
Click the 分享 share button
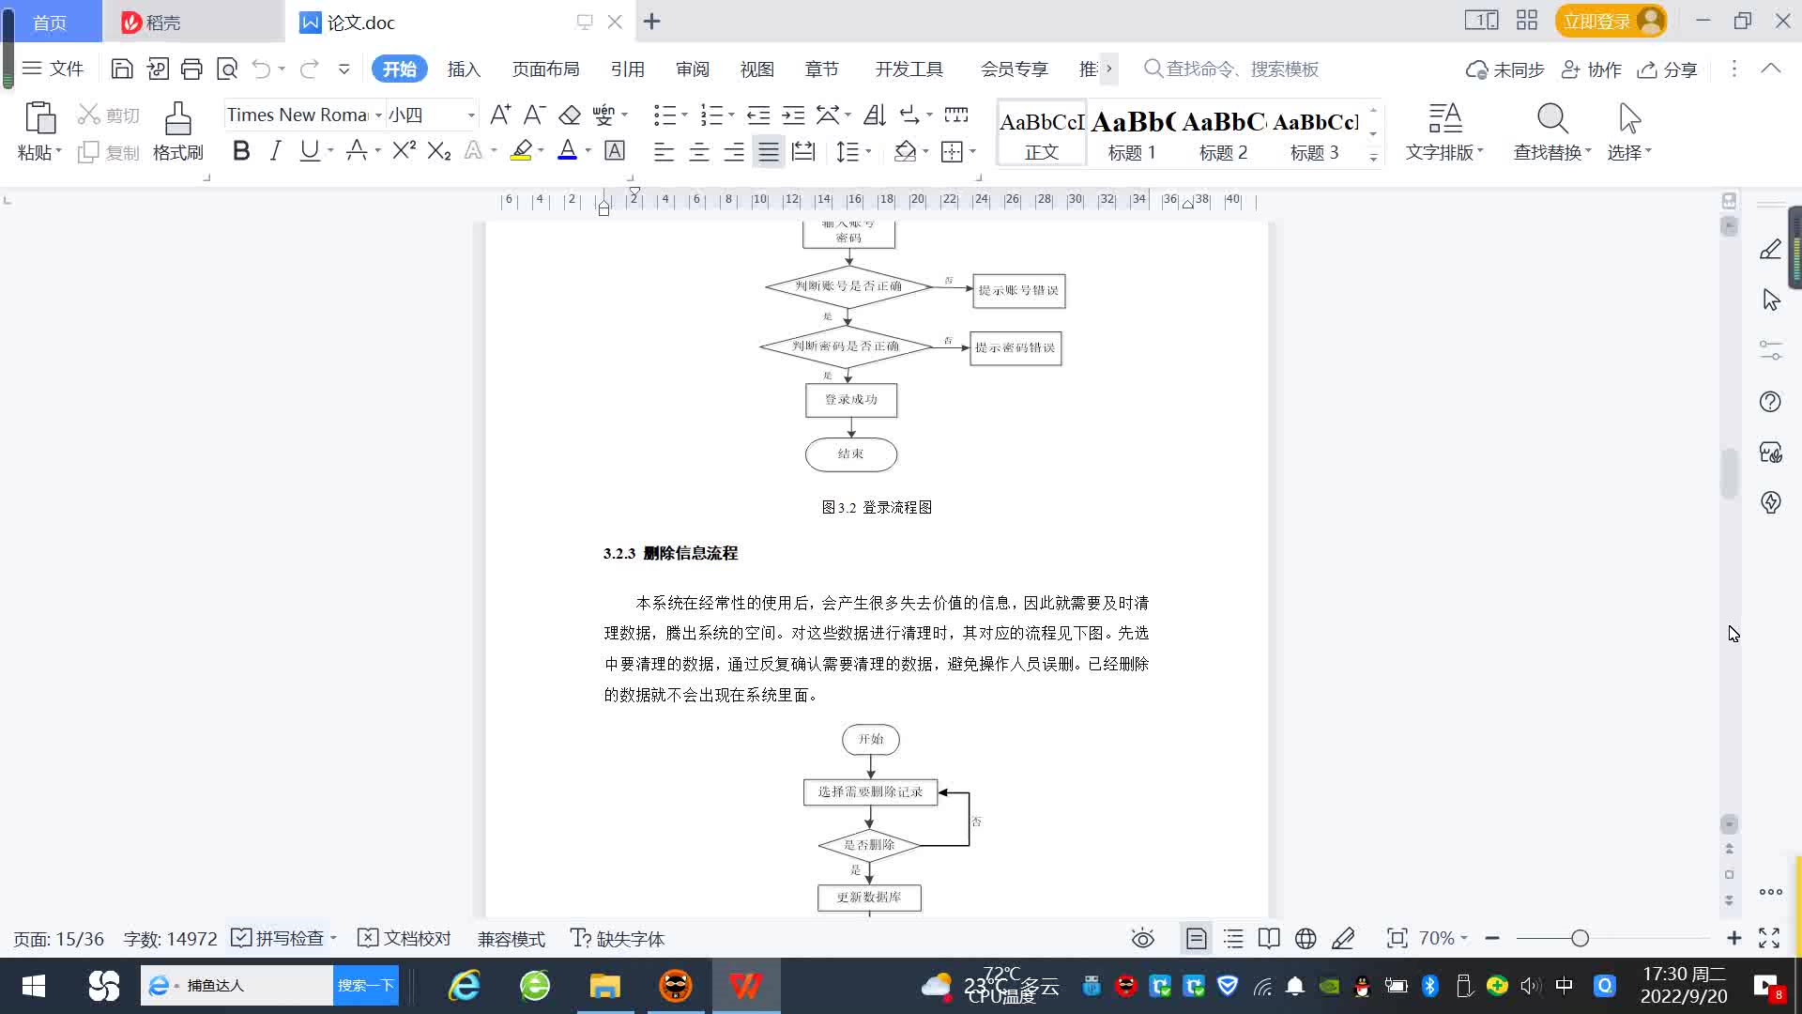pyautogui.click(x=1668, y=69)
